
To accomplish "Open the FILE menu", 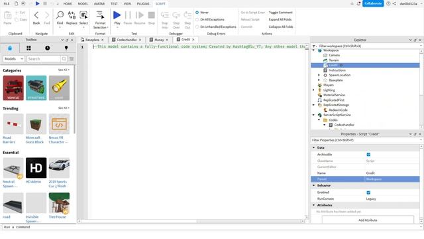I will (7, 4).
